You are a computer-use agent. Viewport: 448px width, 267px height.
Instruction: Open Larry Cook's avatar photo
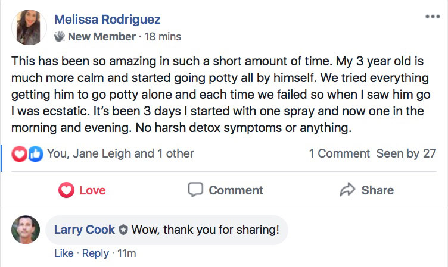click(x=26, y=230)
